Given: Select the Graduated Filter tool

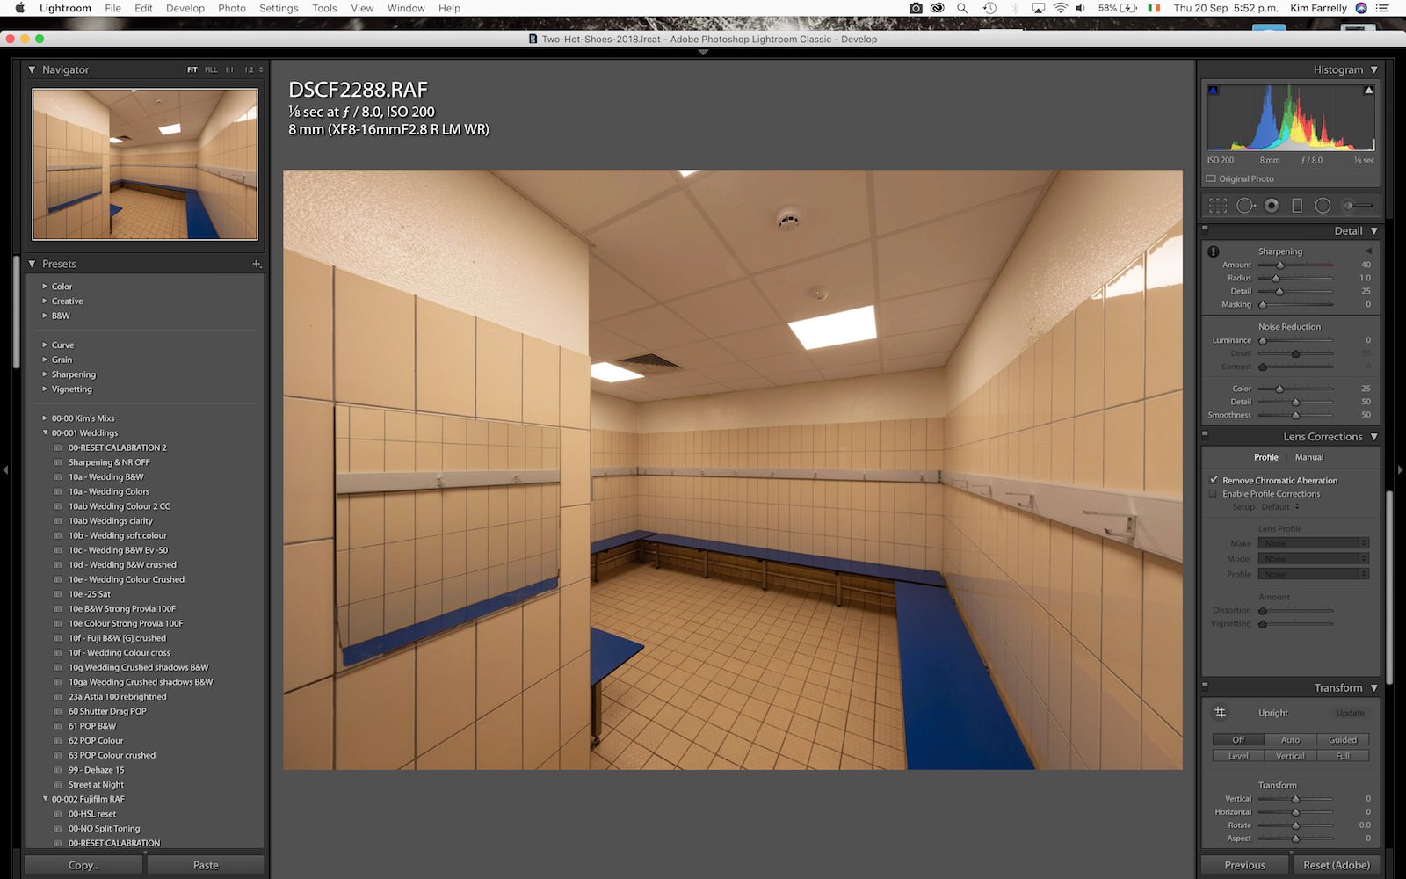Looking at the screenshot, I should [x=1297, y=206].
